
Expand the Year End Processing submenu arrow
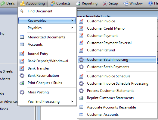coord(72,101)
